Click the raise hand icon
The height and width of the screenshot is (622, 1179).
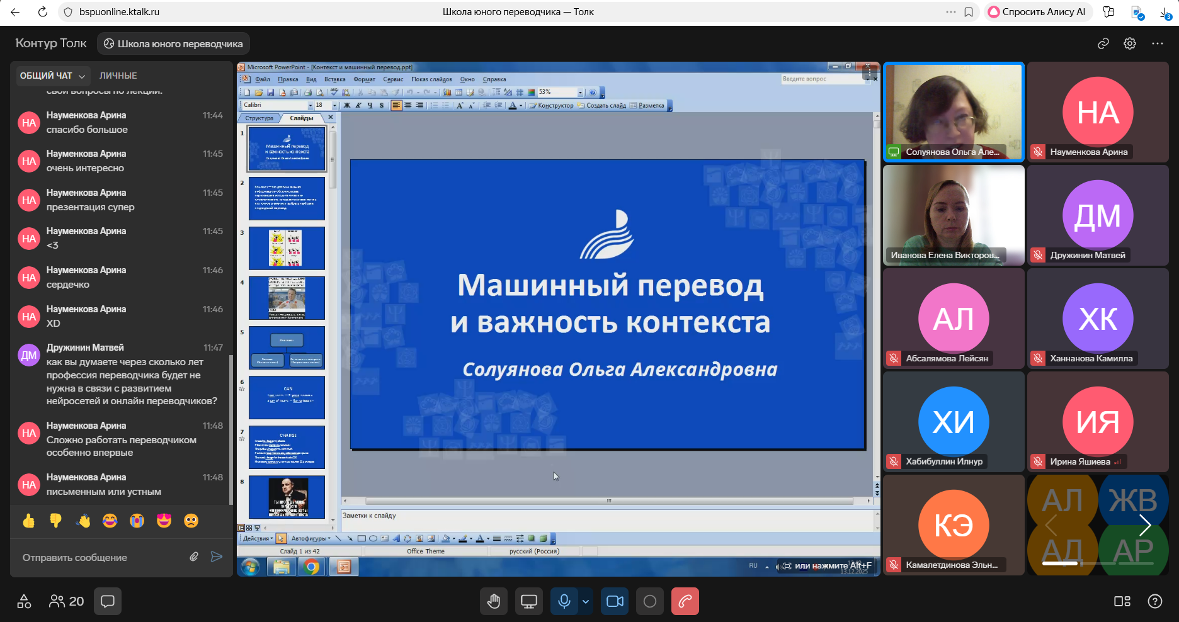(494, 601)
